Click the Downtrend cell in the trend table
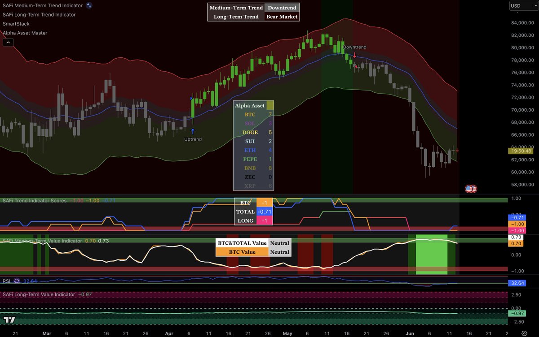Viewport: 539px width, 337px height. click(282, 8)
